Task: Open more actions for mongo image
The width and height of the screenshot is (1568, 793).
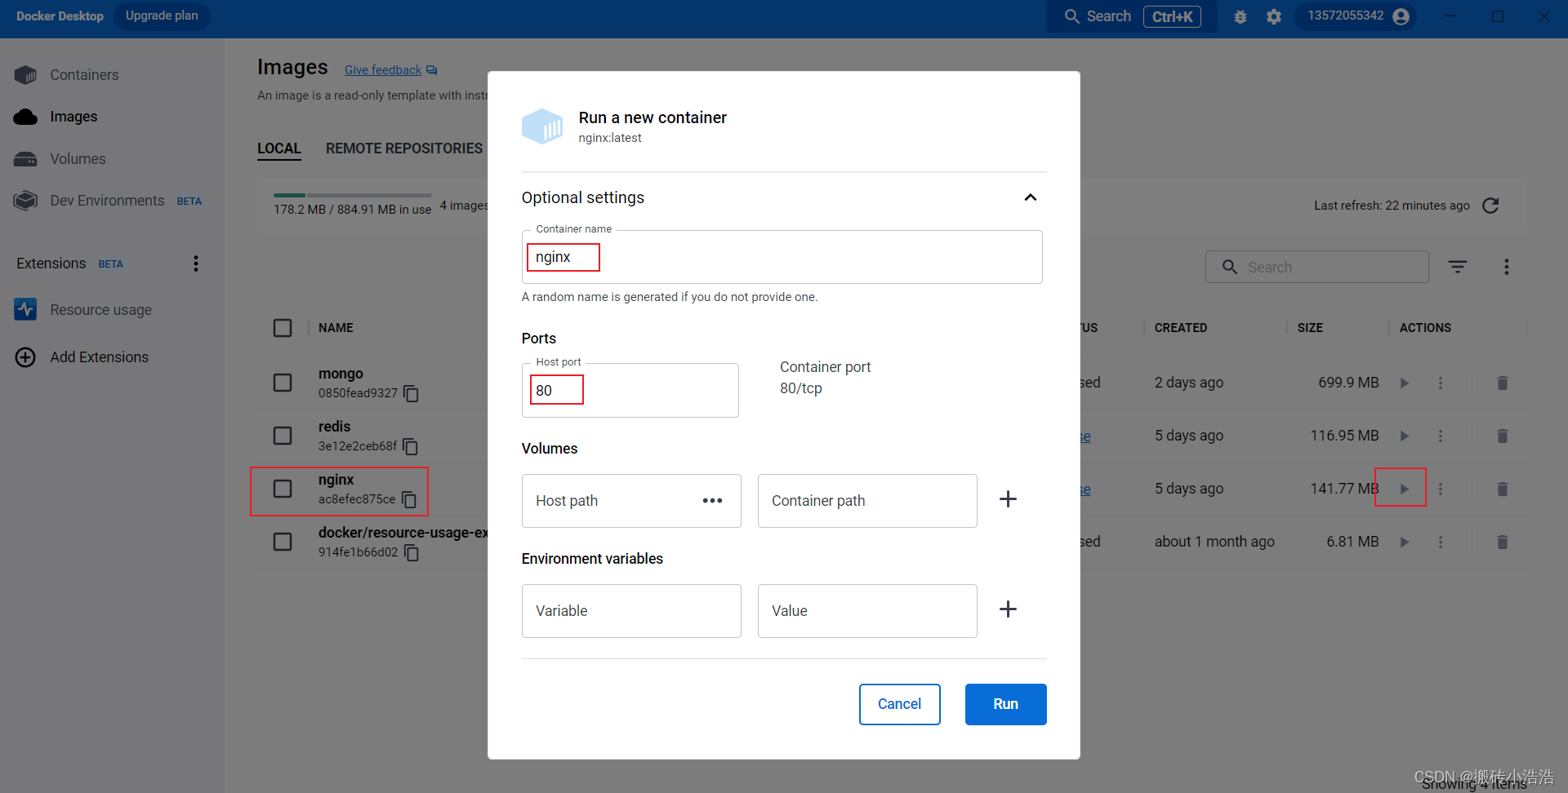Action: pos(1441,383)
